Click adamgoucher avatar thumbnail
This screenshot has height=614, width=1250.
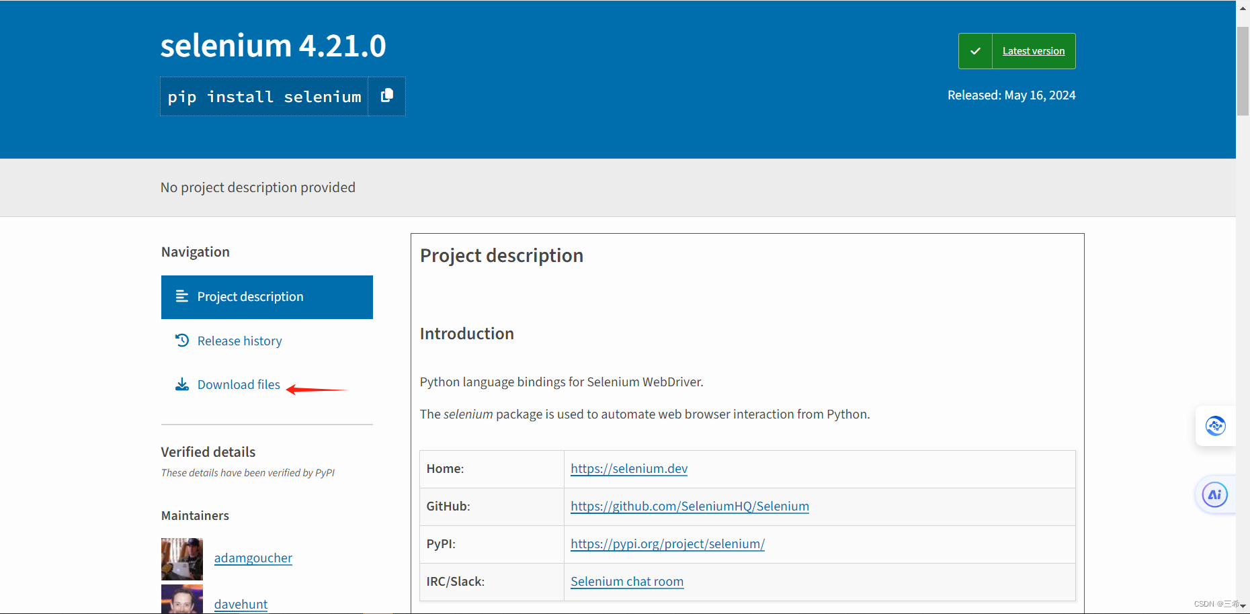pyautogui.click(x=182, y=559)
